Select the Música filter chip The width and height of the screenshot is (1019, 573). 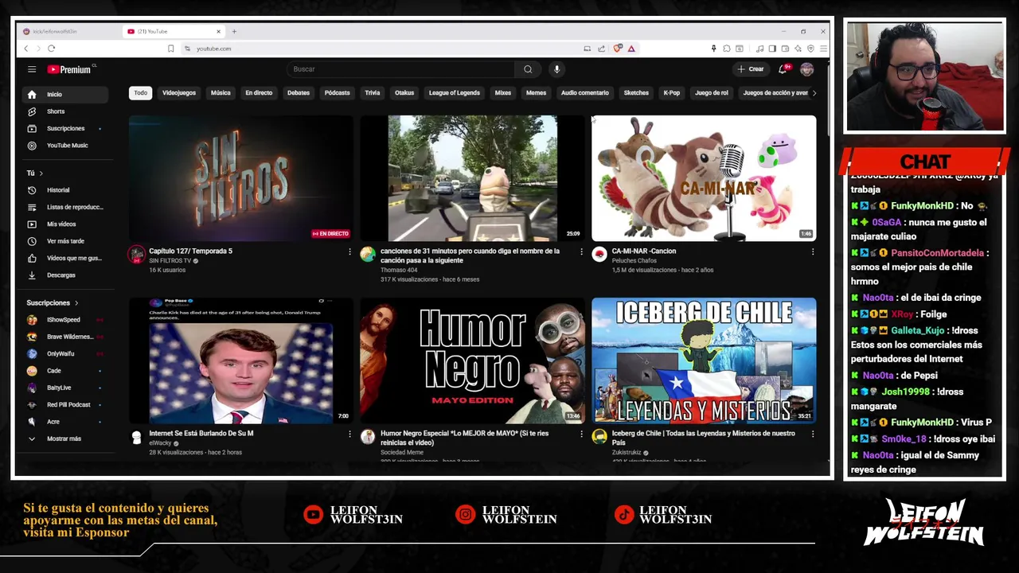(221, 93)
